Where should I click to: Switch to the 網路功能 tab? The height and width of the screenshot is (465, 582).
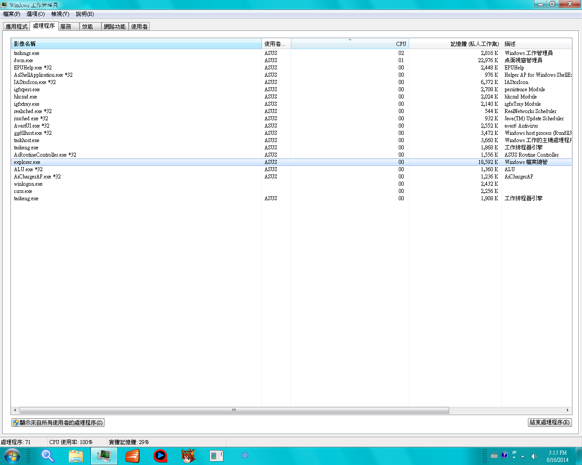tap(115, 27)
